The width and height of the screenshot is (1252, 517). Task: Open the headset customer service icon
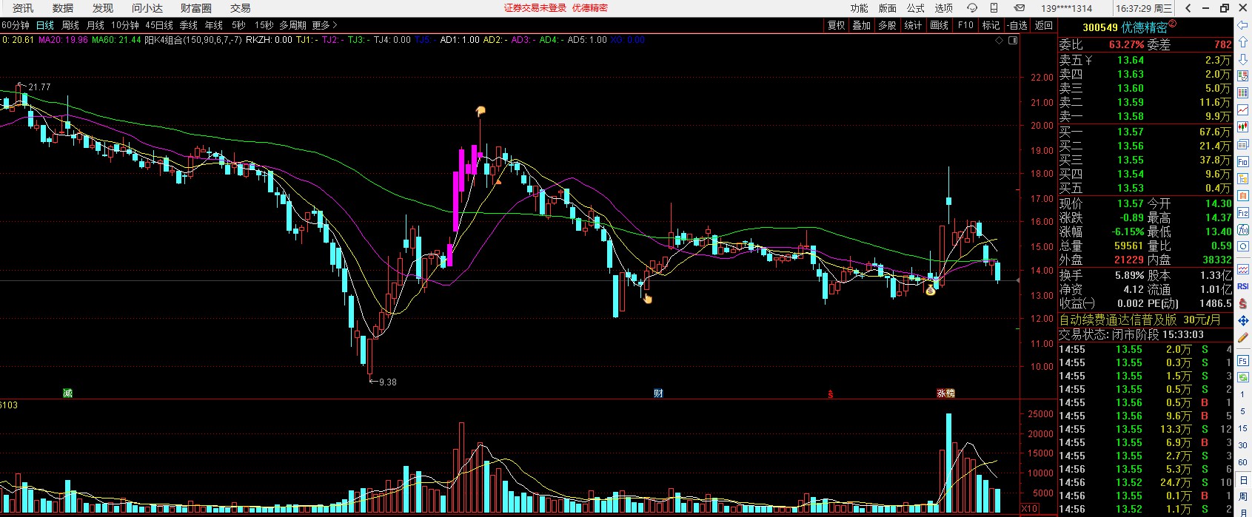(972, 8)
